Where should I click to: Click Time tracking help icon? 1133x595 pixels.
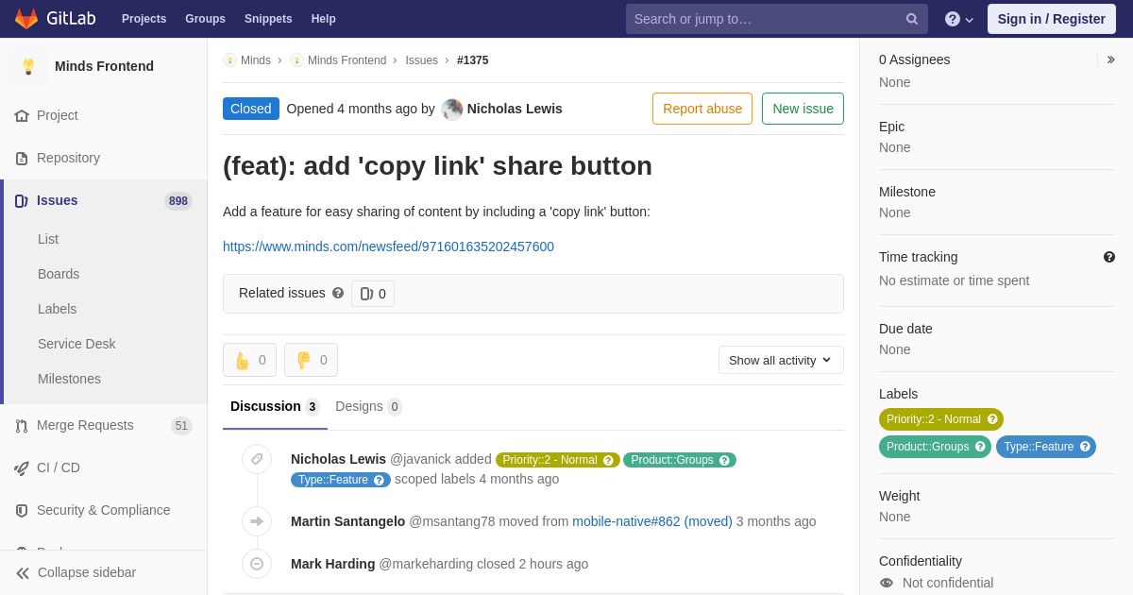1109,257
